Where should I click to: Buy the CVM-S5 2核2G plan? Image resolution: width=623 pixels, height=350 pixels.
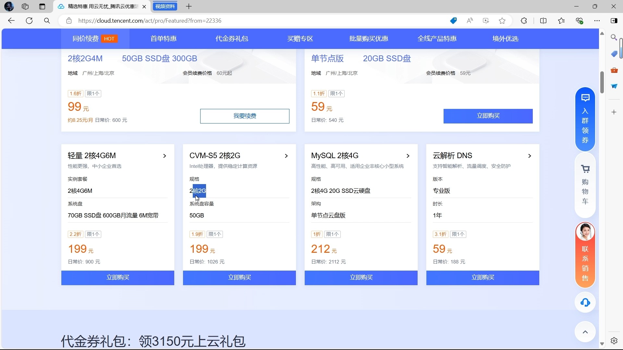(239, 278)
